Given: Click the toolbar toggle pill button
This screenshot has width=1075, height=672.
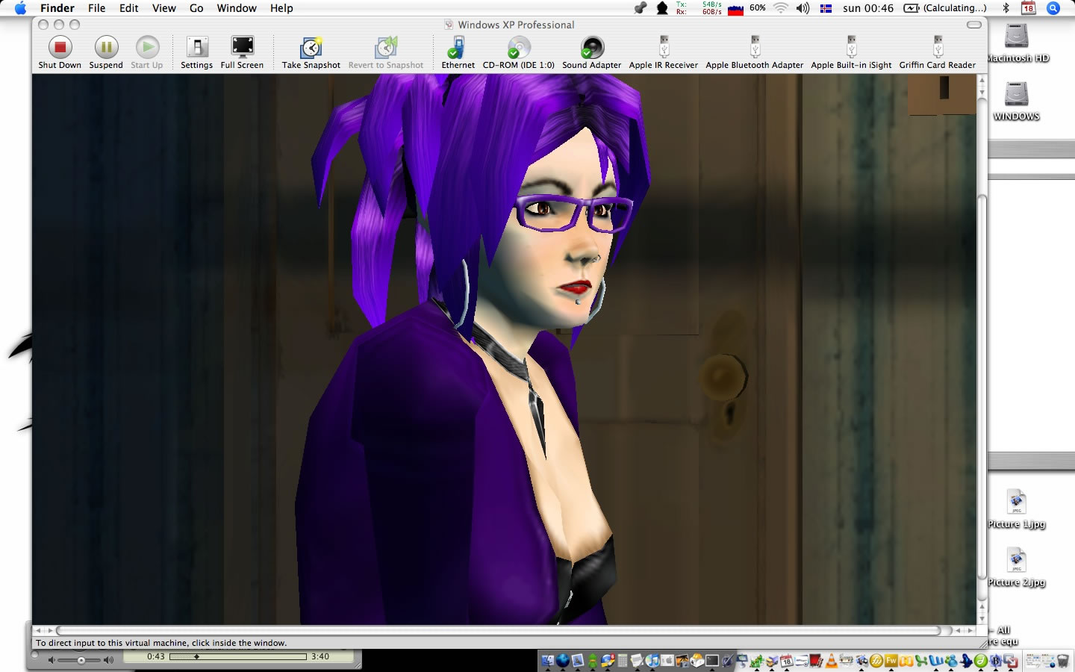Looking at the screenshot, I should (974, 25).
